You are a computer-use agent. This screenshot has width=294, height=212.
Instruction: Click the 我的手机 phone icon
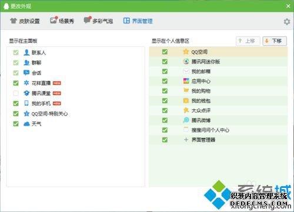[x=26, y=103]
